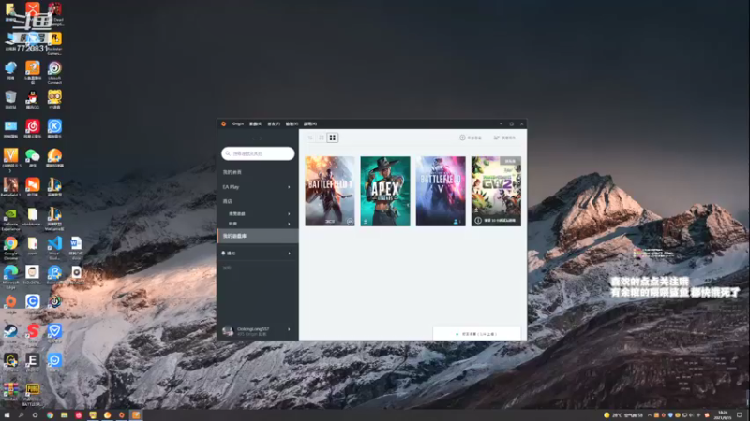Switch Origin library to small list view
Viewport: 750px width, 421px height.
coord(310,138)
